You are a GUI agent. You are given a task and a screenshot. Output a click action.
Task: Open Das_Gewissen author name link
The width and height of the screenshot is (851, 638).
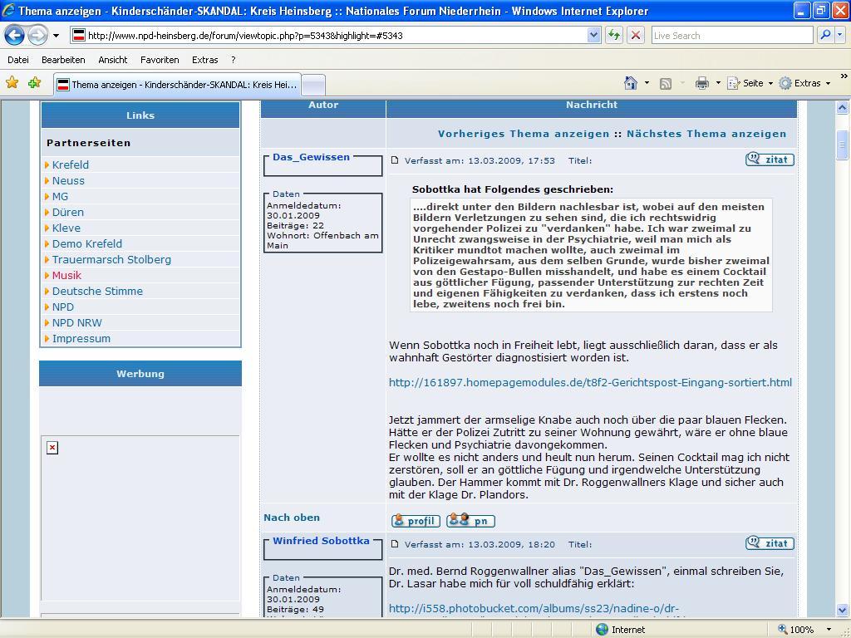[x=311, y=157]
